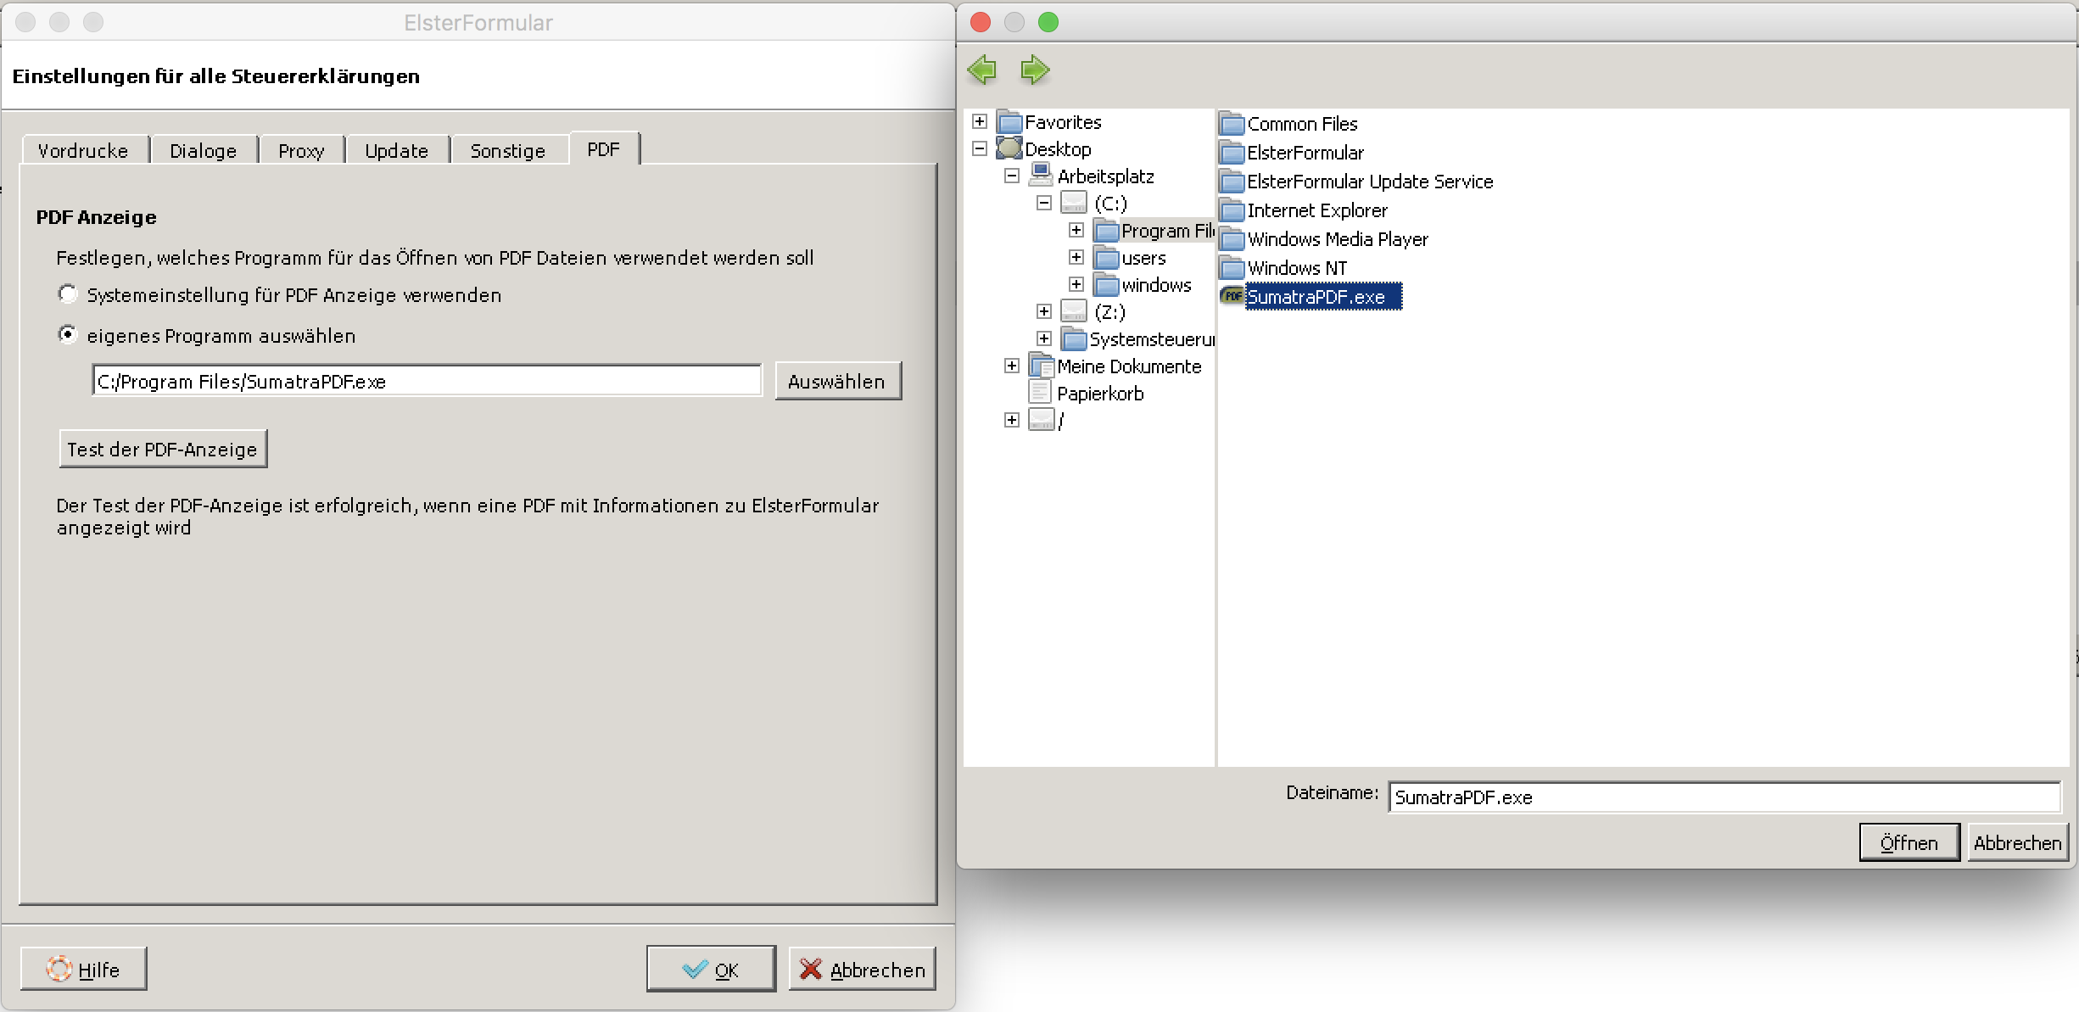Click the ElsterFormular Update Service folder icon
The width and height of the screenshot is (2079, 1012).
pyautogui.click(x=1232, y=182)
